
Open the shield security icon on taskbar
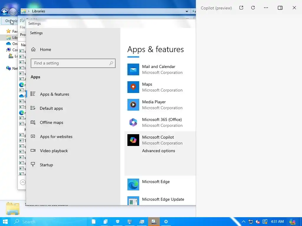pos(118,222)
